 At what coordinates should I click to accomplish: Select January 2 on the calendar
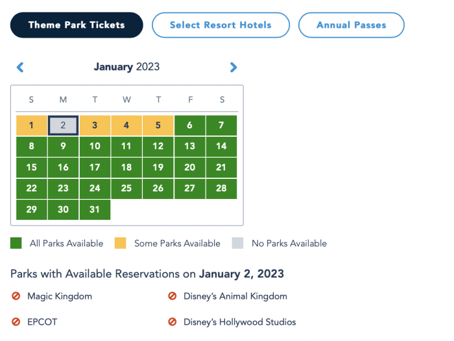pos(63,125)
